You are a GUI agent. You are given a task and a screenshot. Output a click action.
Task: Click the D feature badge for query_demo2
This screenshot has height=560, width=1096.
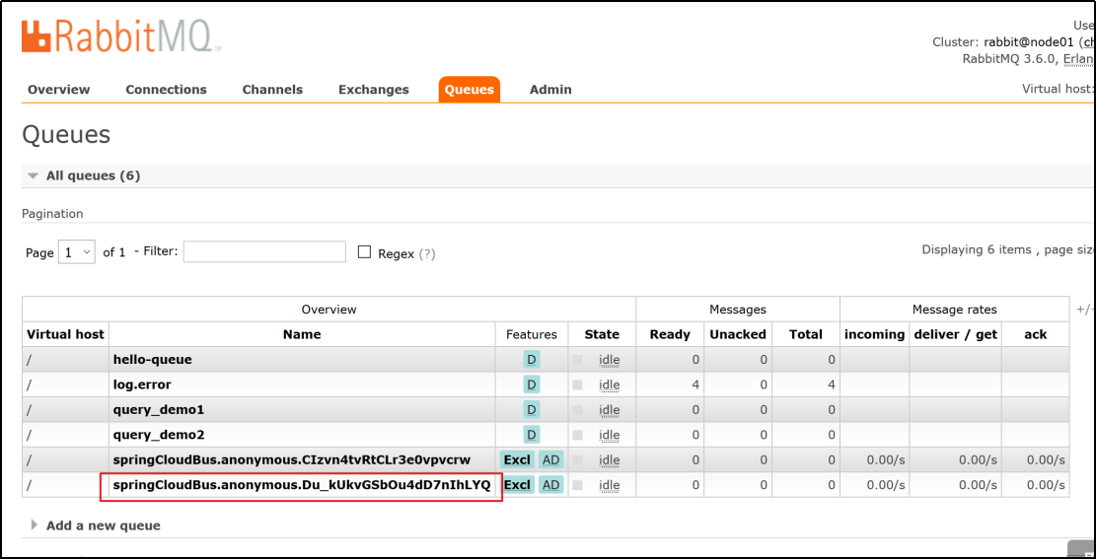531,435
